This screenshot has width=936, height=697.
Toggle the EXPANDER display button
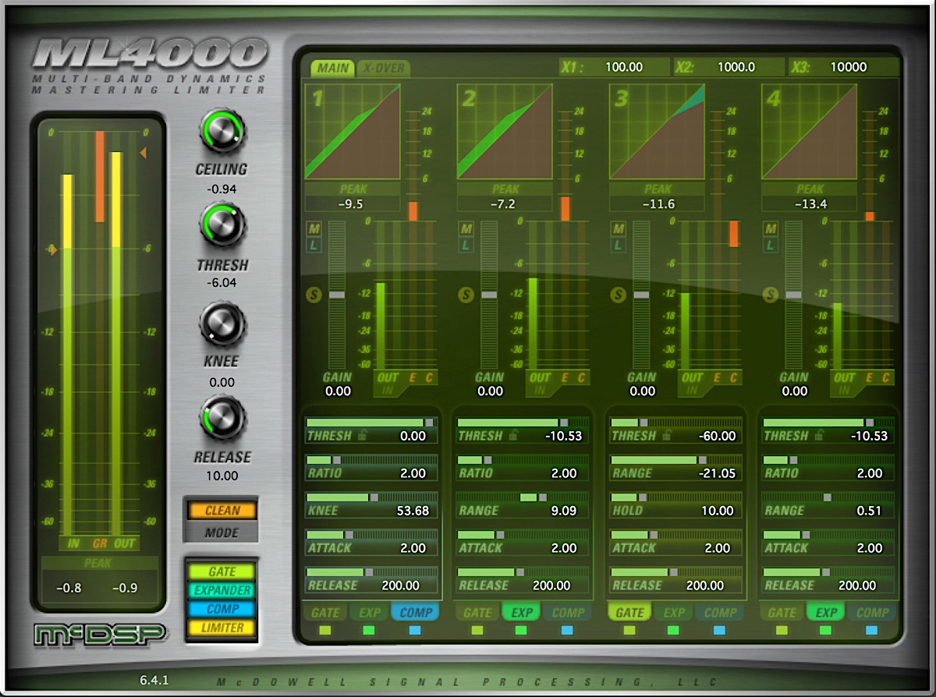tap(222, 590)
